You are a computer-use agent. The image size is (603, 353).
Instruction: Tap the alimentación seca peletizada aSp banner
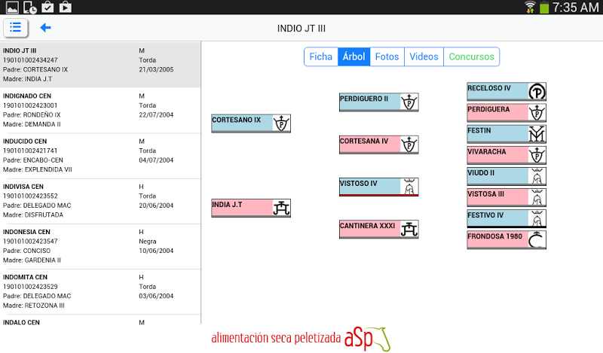click(300, 338)
